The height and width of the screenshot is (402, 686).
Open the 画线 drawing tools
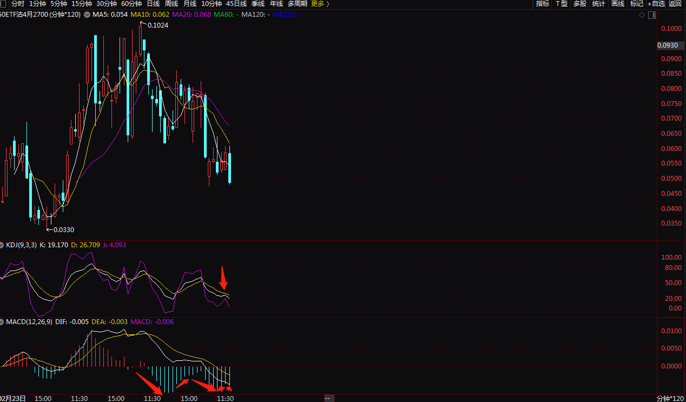tap(617, 4)
